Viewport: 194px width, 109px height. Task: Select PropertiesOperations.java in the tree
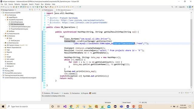(x=19, y=29)
